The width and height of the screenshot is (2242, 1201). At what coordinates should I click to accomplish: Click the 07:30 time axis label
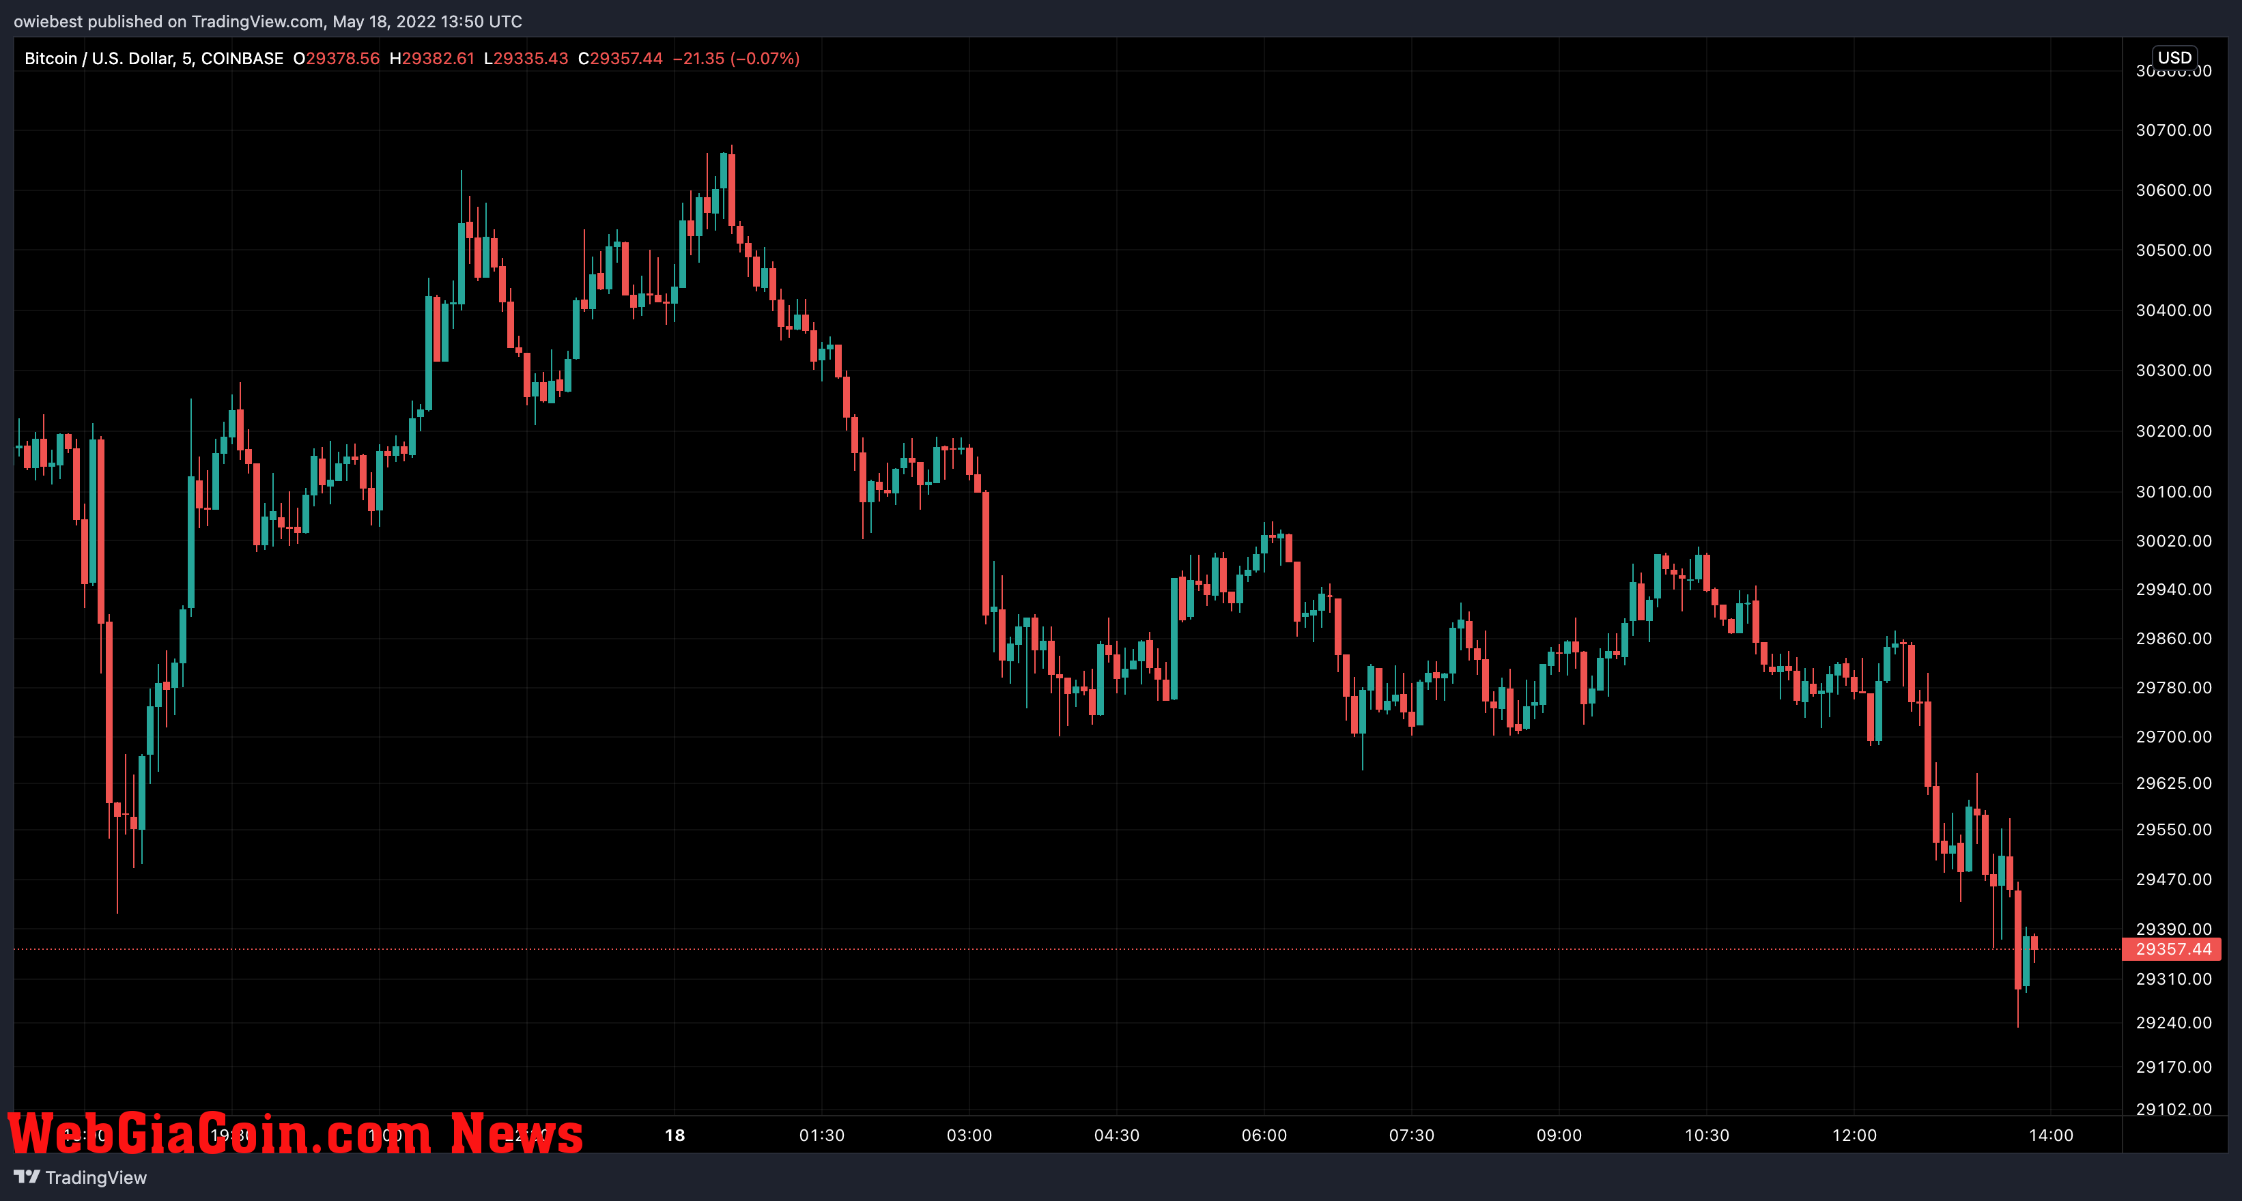click(x=1411, y=1135)
